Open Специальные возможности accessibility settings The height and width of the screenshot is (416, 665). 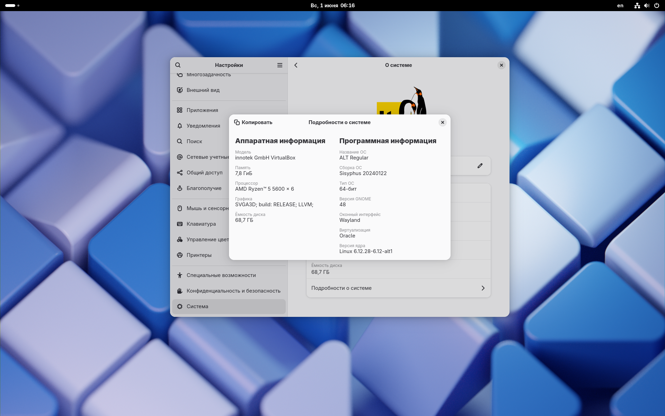[221, 275]
